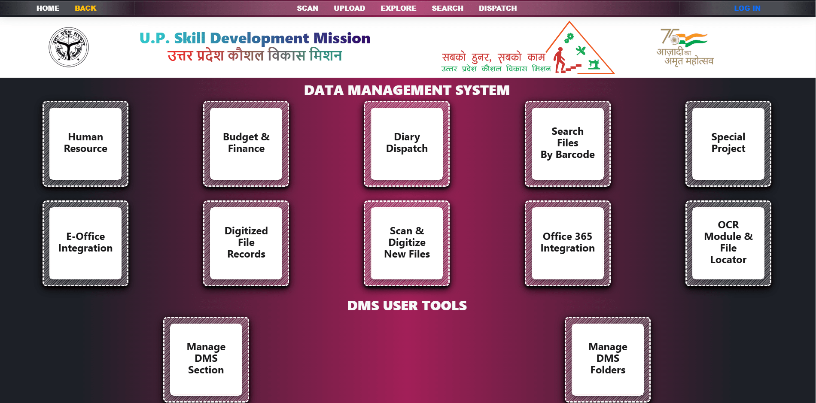Open the EXPLORE menu item
Screen dimensions: 816x403
[399, 8]
